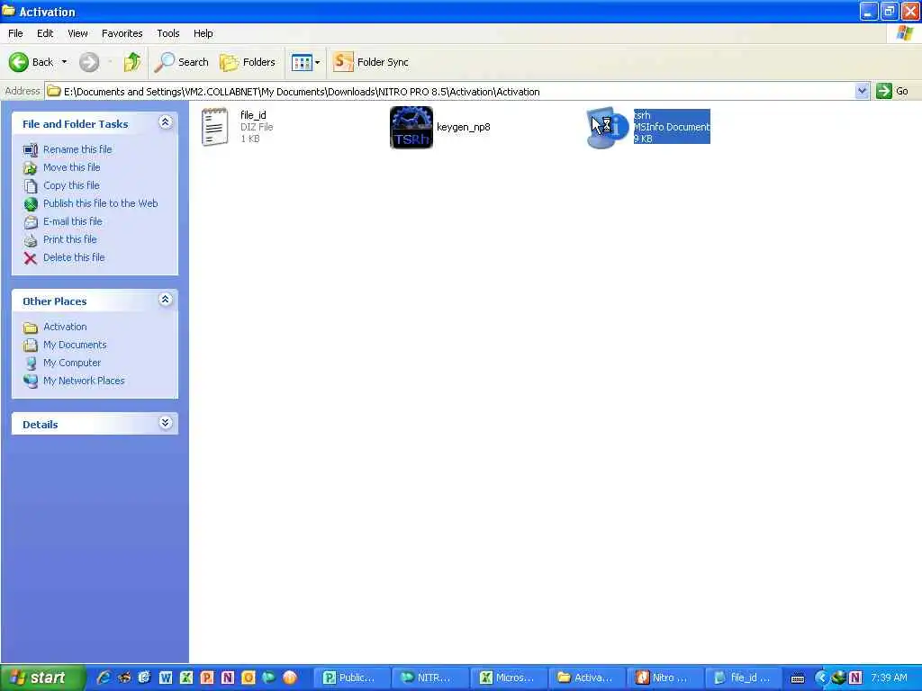Select the tsrh MSInfo Document icon

pos(608,127)
